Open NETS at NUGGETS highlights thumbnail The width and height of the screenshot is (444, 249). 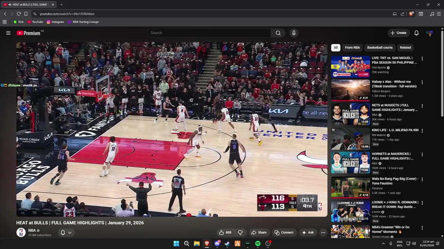(350, 113)
